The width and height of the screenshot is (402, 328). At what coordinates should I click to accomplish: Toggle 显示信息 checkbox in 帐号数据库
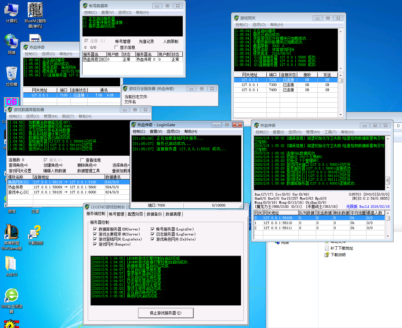tap(116, 47)
